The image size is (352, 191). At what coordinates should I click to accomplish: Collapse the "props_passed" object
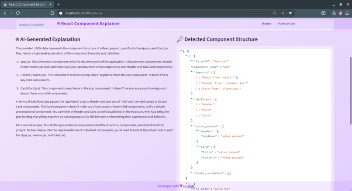coord(191,126)
